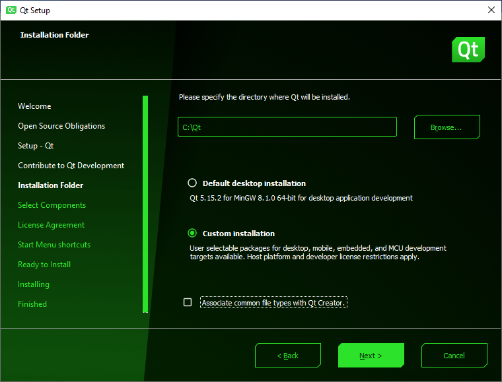
Task: Click the License Agreement step
Action: click(x=52, y=225)
